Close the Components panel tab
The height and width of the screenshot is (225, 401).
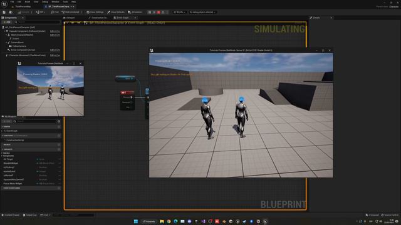(x=23, y=17)
